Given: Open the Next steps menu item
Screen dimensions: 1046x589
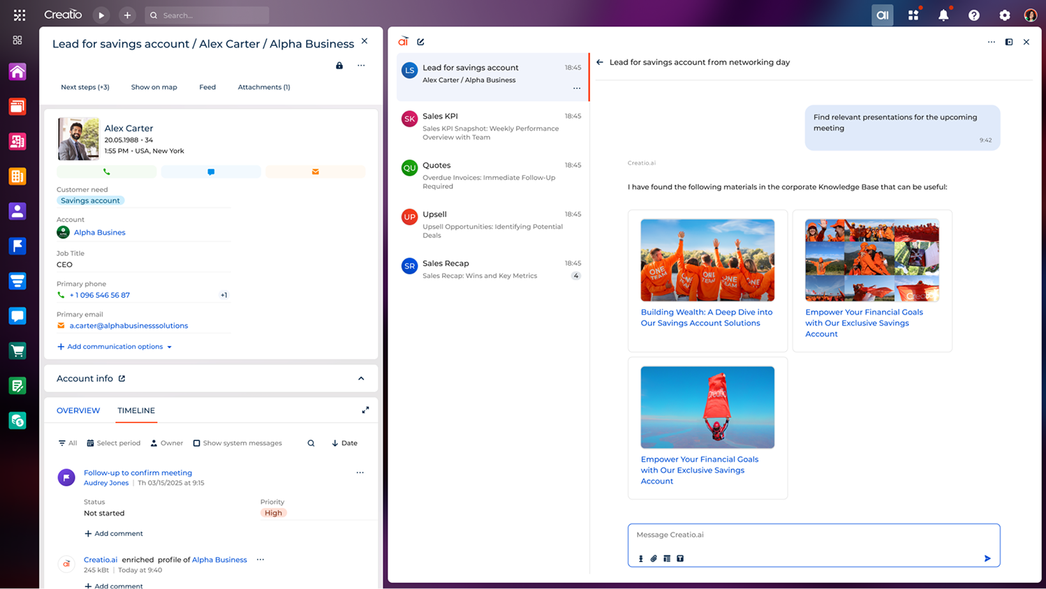Looking at the screenshot, I should 85,87.
